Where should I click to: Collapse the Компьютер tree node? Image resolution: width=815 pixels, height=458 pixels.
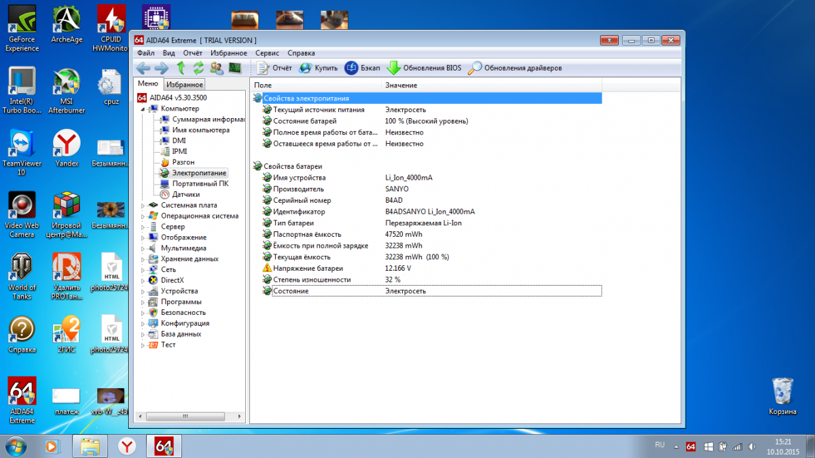(143, 109)
